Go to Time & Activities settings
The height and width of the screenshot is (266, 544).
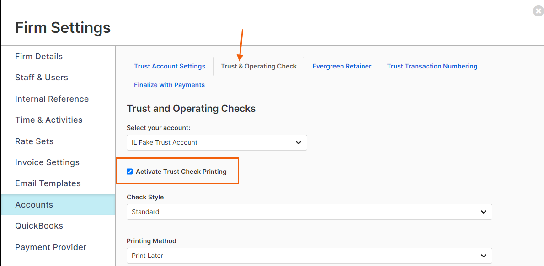(49, 120)
